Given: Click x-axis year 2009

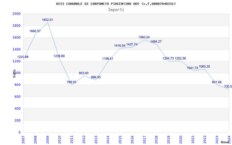Looking at the screenshot, I should pyautogui.click(x=48, y=139).
